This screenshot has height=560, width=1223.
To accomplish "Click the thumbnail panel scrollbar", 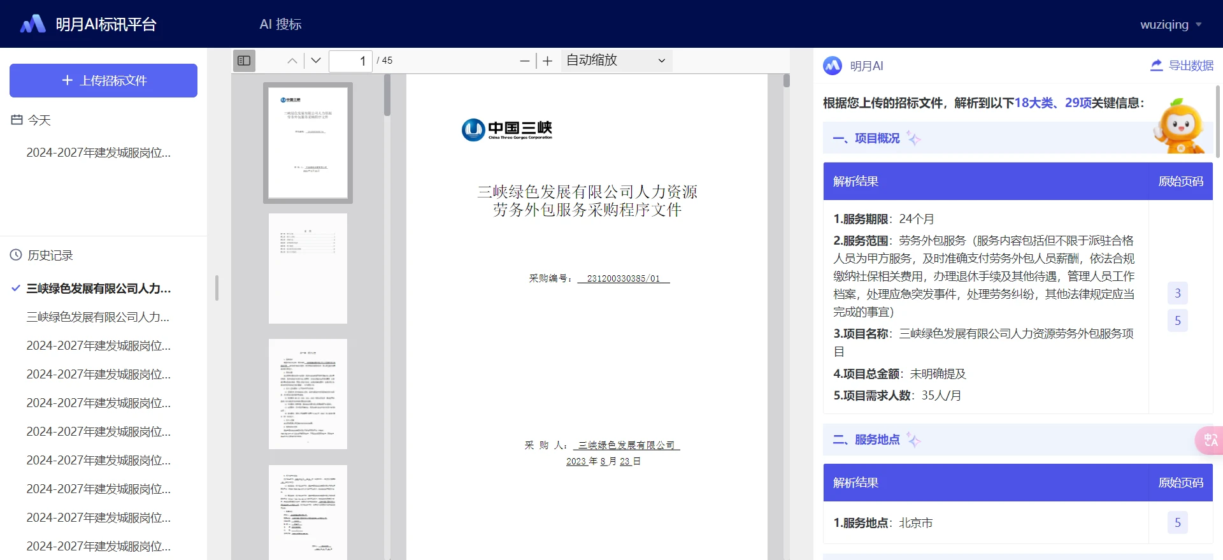I will coord(387,96).
